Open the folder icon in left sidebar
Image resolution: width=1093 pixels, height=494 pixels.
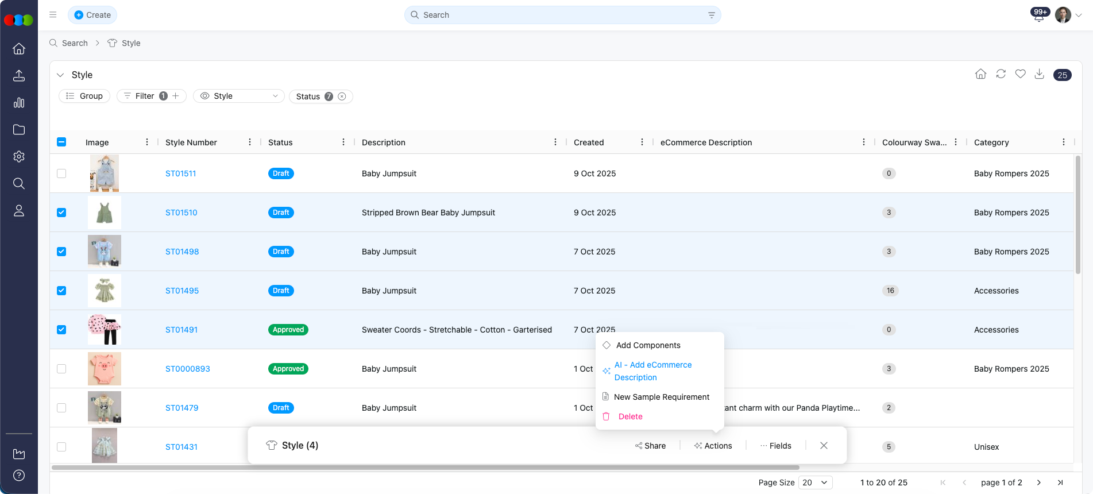[19, 130]
